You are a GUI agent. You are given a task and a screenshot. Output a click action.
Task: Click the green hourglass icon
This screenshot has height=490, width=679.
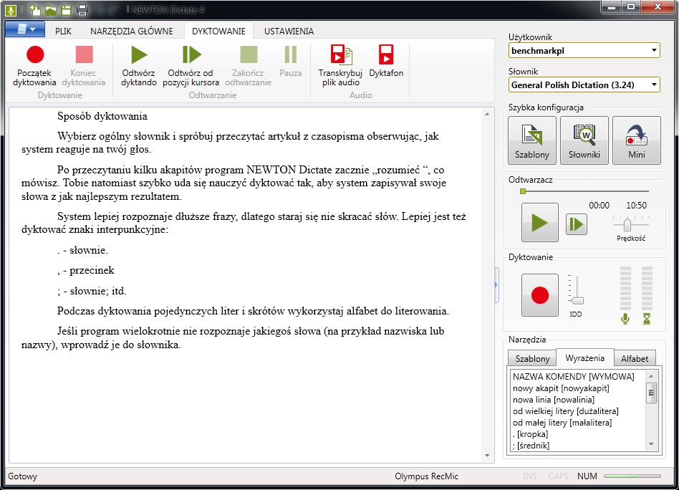click(647, 320)
